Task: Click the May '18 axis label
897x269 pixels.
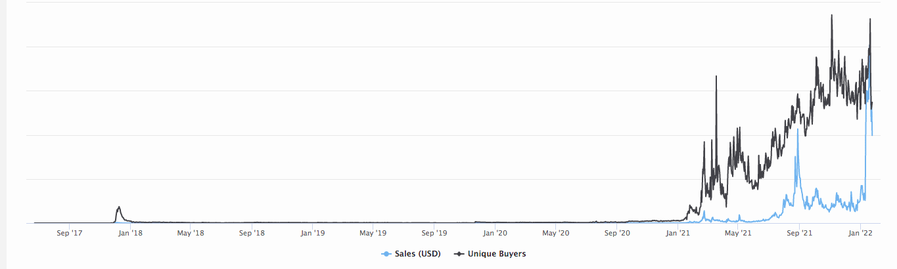Action: click(x=190, y=232)
